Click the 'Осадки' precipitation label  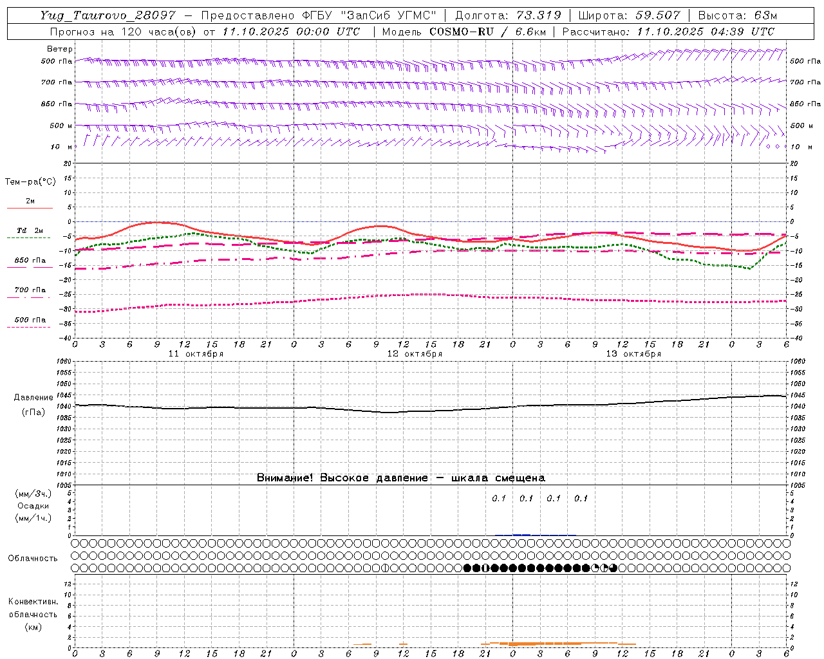(33, 506)
